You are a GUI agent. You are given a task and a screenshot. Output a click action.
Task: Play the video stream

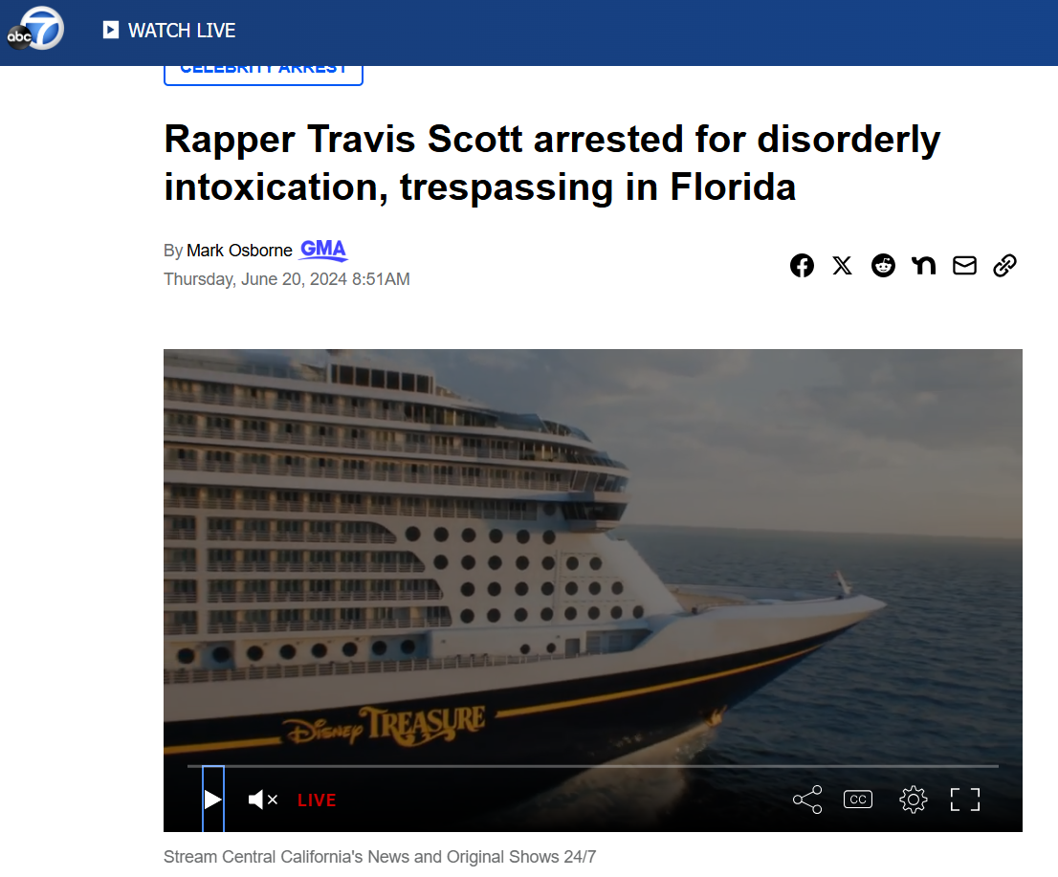[212, 799]
